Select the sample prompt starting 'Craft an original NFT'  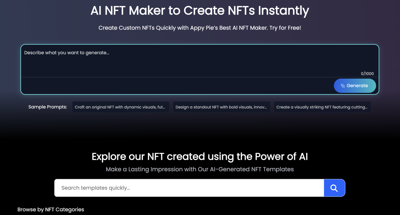pos(121,107)
